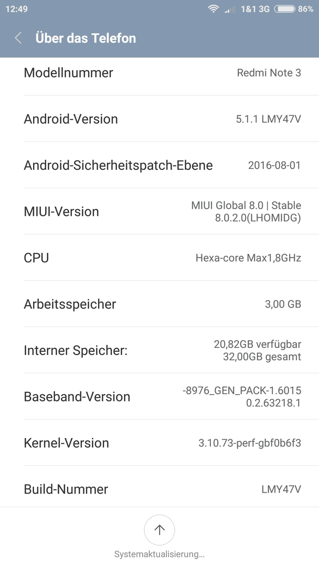Screen dimensions: 319x566
Task: Open the Interner Speicher entry
Action: [159, 350]
